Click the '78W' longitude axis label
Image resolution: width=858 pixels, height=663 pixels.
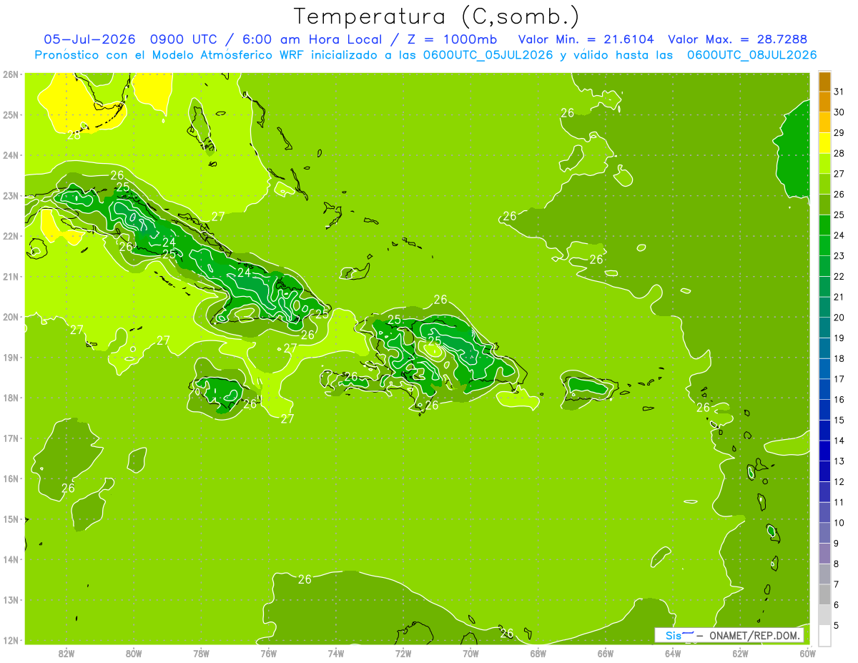click(201, 653)
